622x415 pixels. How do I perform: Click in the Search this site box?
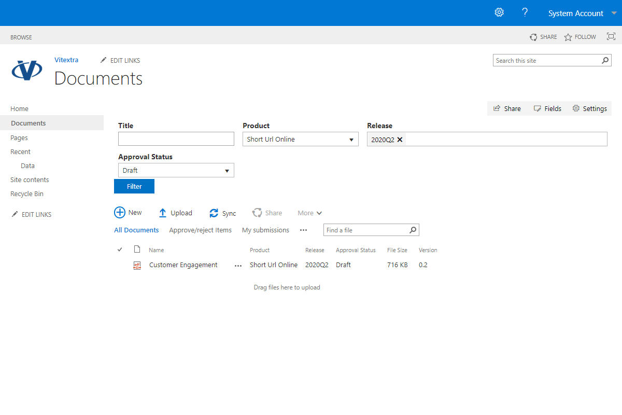547,61
